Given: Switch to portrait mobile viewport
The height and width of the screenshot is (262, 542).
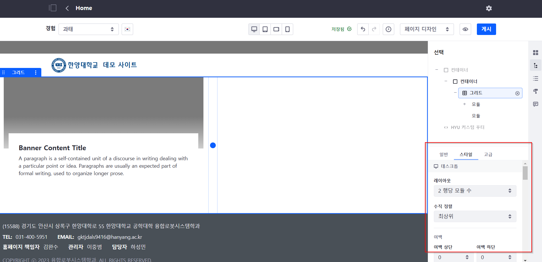Looking at the screenshot, I should tap(287, 29).
